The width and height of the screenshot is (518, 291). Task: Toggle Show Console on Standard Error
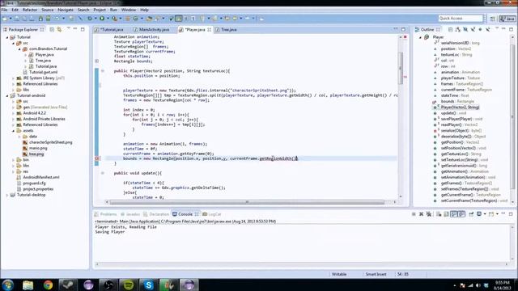[x=461, y=214]
